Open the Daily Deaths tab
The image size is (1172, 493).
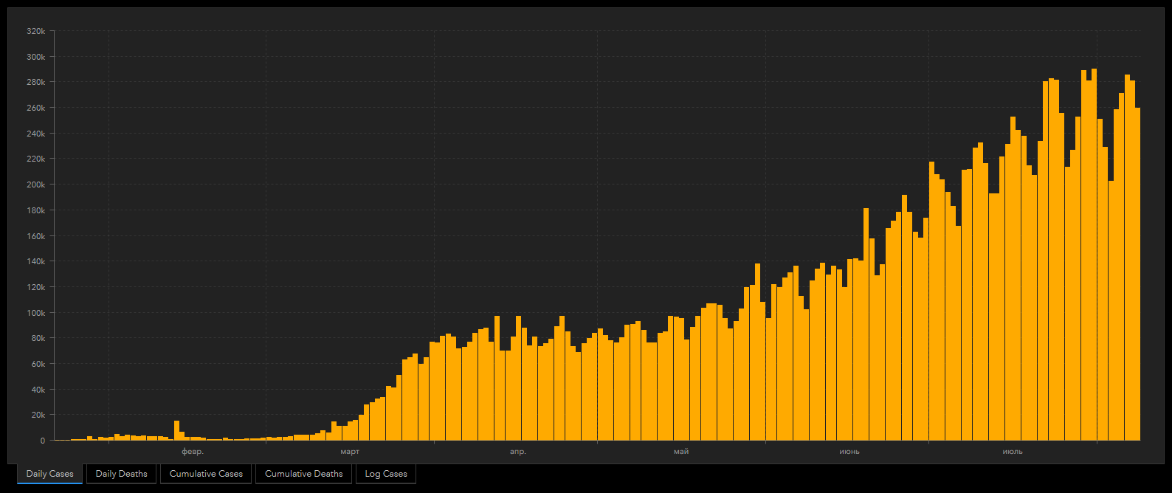tap(121, 474)
